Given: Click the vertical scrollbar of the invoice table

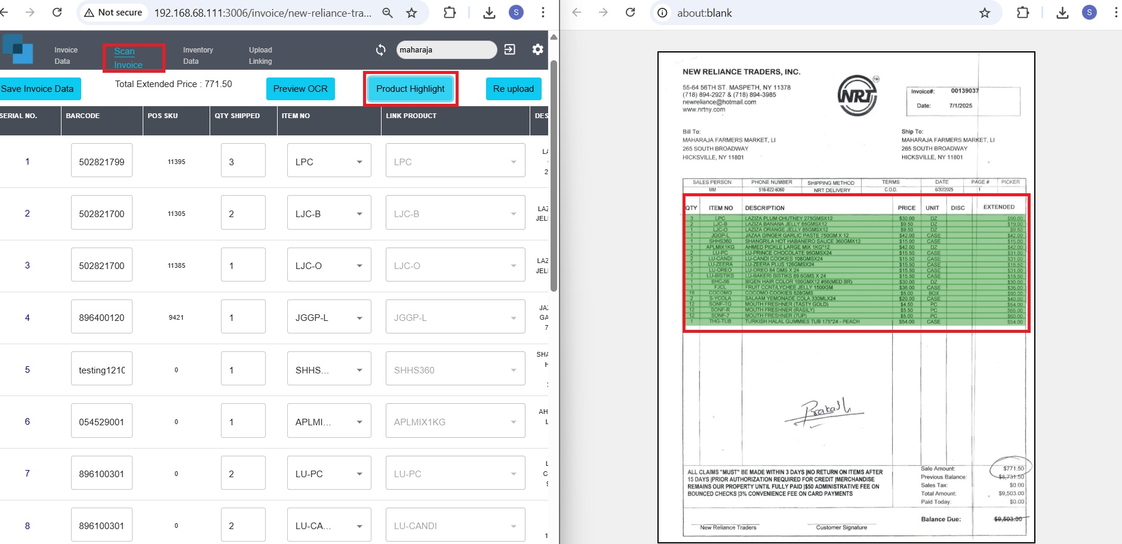Looking at the screenshot, I should (554, 176).
